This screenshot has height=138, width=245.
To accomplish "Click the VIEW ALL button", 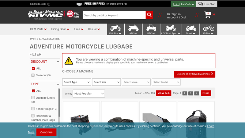I will pos(164,93).
